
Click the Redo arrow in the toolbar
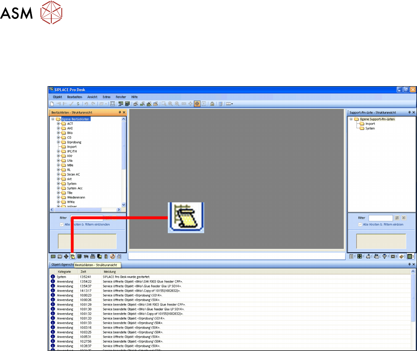(93, 104)
